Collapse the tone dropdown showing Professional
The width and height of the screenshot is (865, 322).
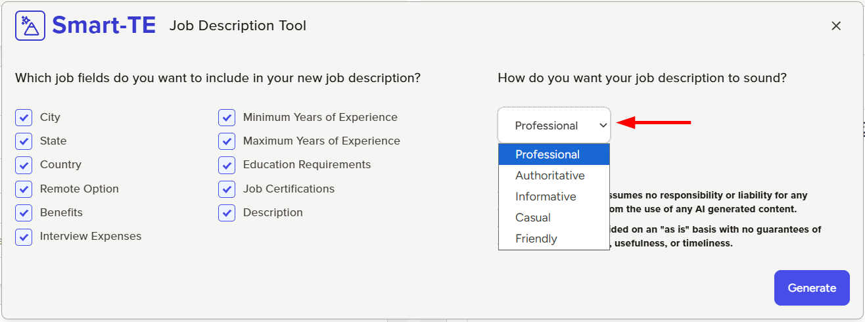pyautogui.click(x=554, y=126)
